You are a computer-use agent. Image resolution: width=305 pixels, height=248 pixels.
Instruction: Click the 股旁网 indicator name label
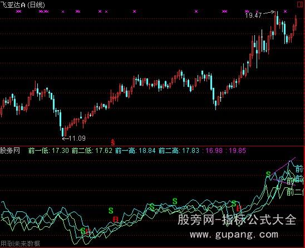pos(10,151)
